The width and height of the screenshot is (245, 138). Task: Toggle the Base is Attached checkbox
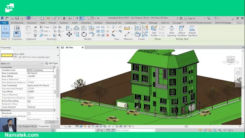pyautogui.click(x=29, y=79)
